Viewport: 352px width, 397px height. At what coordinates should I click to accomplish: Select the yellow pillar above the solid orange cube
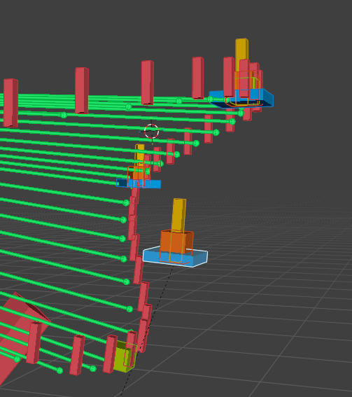click(179, 215)
